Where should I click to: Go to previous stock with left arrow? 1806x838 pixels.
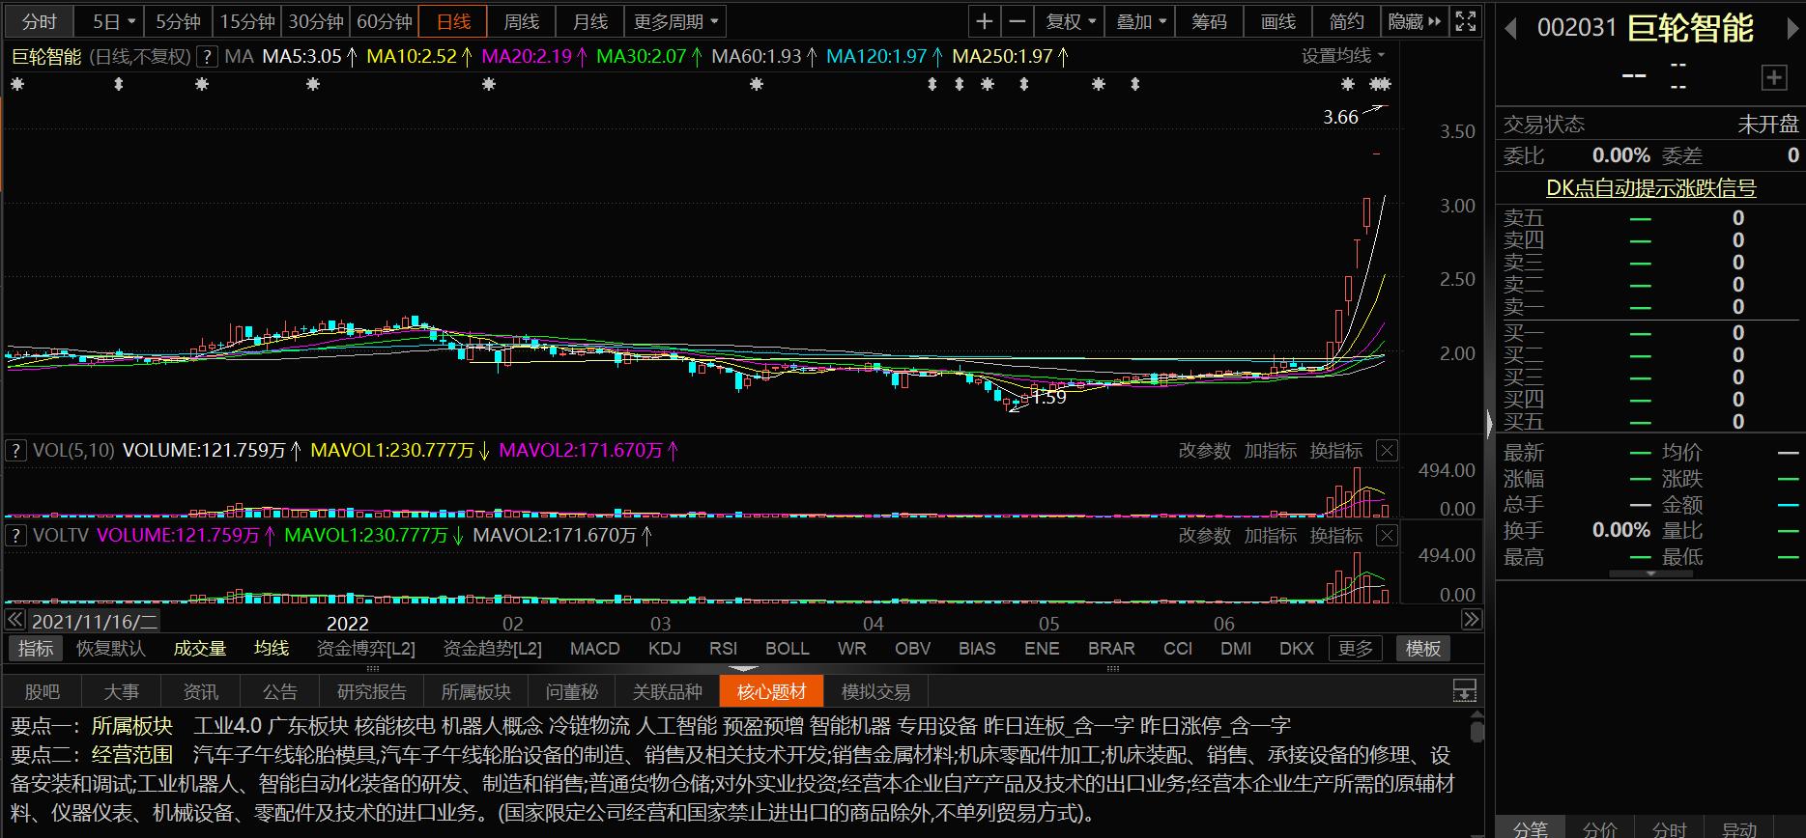1510,30
